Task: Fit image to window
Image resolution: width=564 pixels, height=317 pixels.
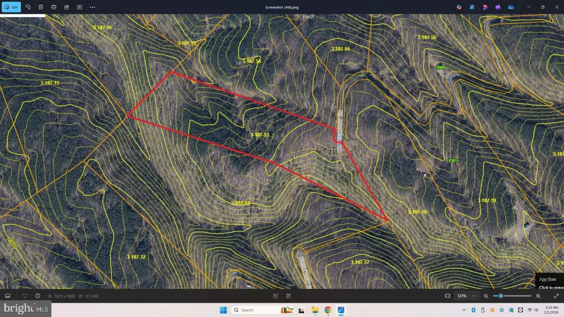Action: [448, 296]
